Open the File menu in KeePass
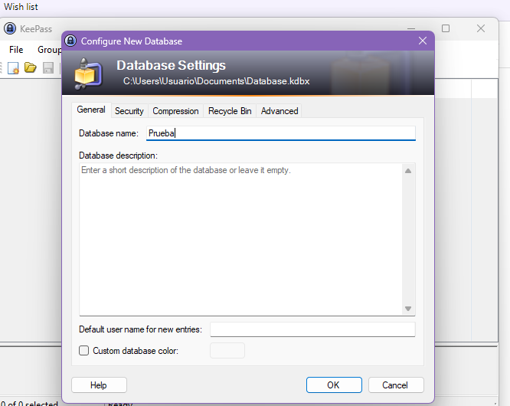Viewport: 510px width, 406px height. click(16, 50)
